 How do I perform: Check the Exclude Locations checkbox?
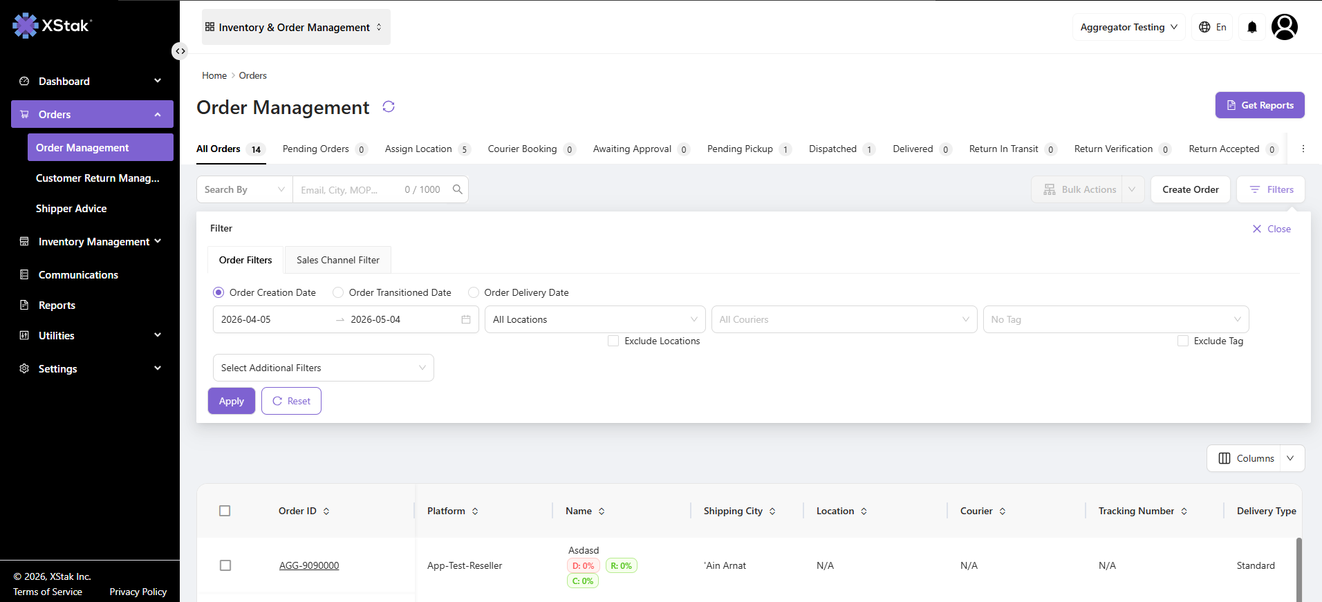point(613,341)
